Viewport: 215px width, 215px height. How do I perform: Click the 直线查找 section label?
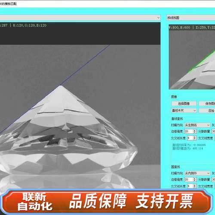177,119
